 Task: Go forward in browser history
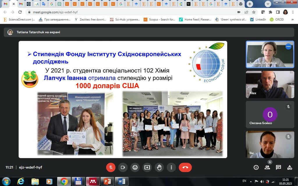13,12
